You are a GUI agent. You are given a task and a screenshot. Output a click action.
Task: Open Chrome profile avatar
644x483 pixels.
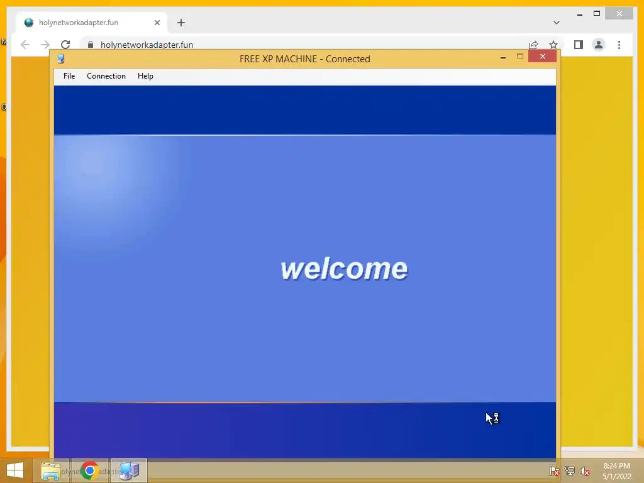[599, 45]
